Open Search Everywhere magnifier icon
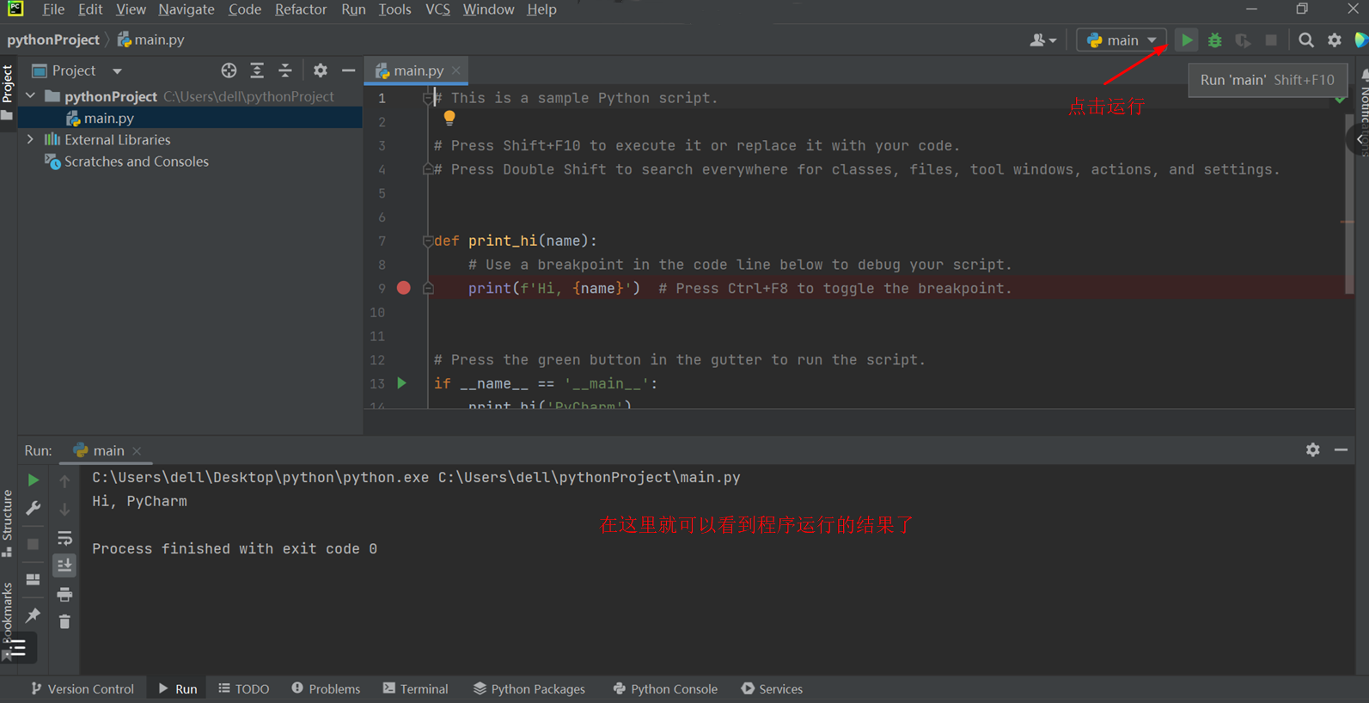The image size is (1369, 703). (1305, 40)
